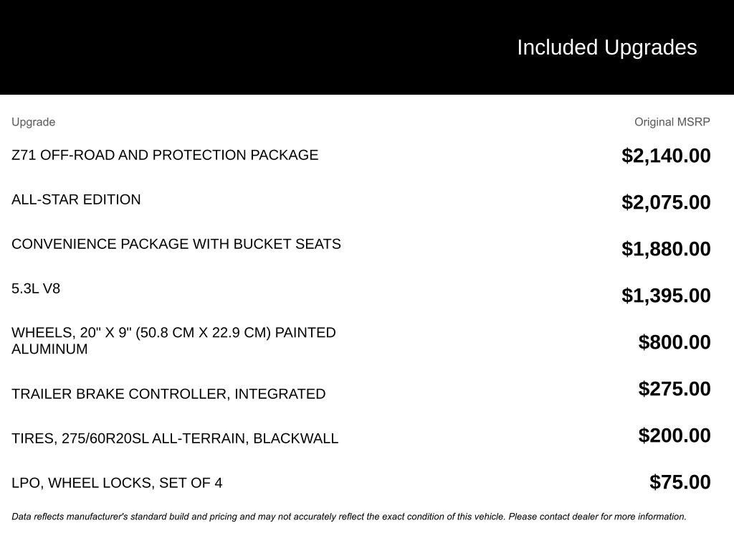Select Z71 Off-Road and Protection Package row
The image size is (734, 551).
(165, 155)
